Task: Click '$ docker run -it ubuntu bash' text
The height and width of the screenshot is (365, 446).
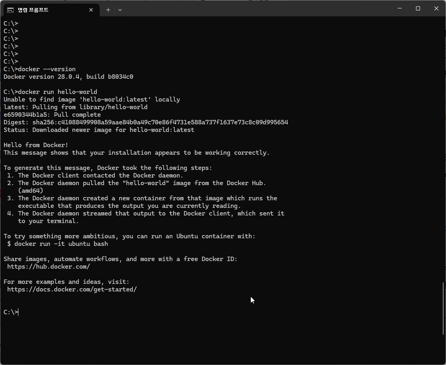Action: tap(58, 244)
